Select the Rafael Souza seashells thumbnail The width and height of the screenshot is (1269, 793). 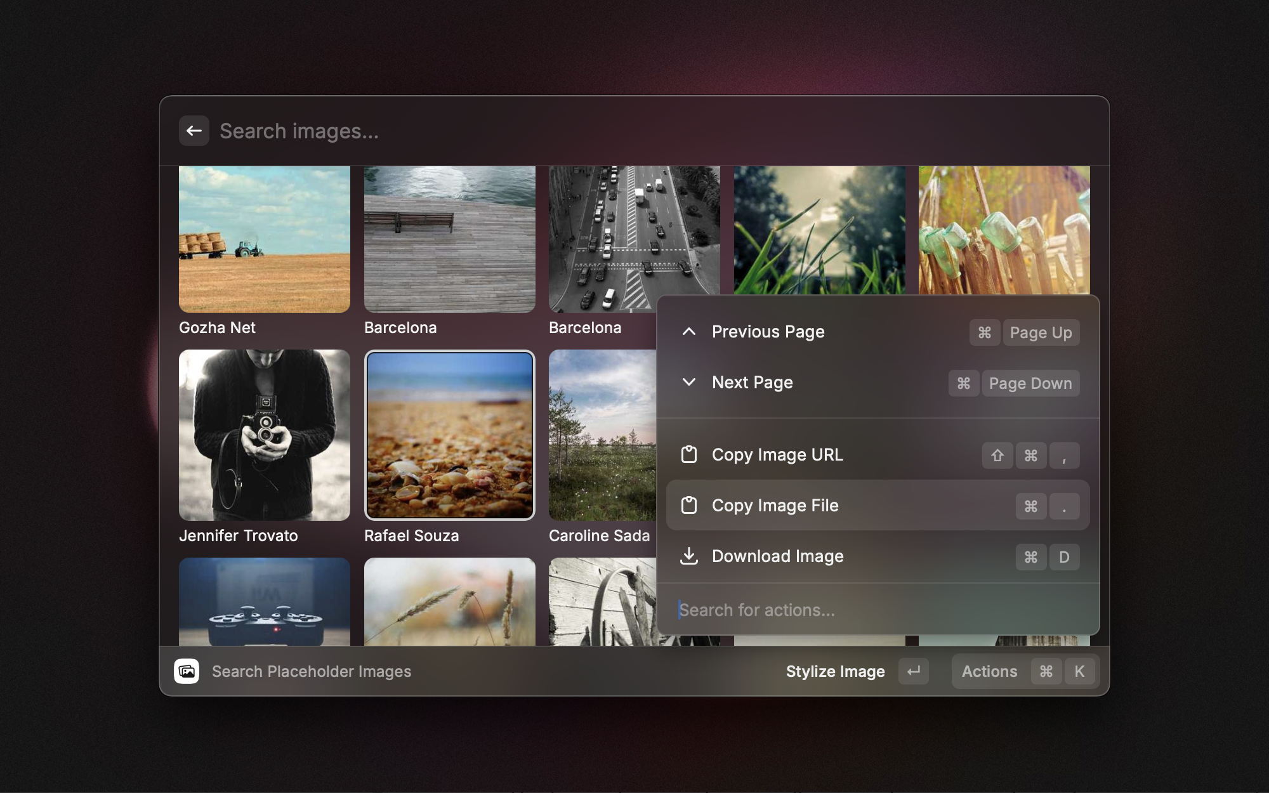450,435
